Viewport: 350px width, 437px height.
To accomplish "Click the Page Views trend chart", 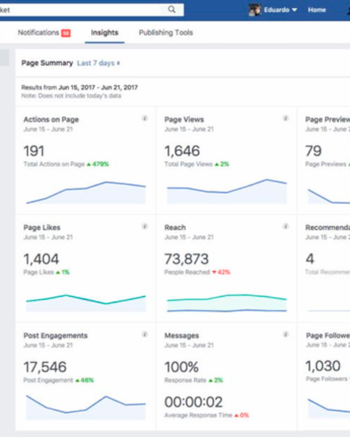I will pyautogui.click(x=227, y=191).
